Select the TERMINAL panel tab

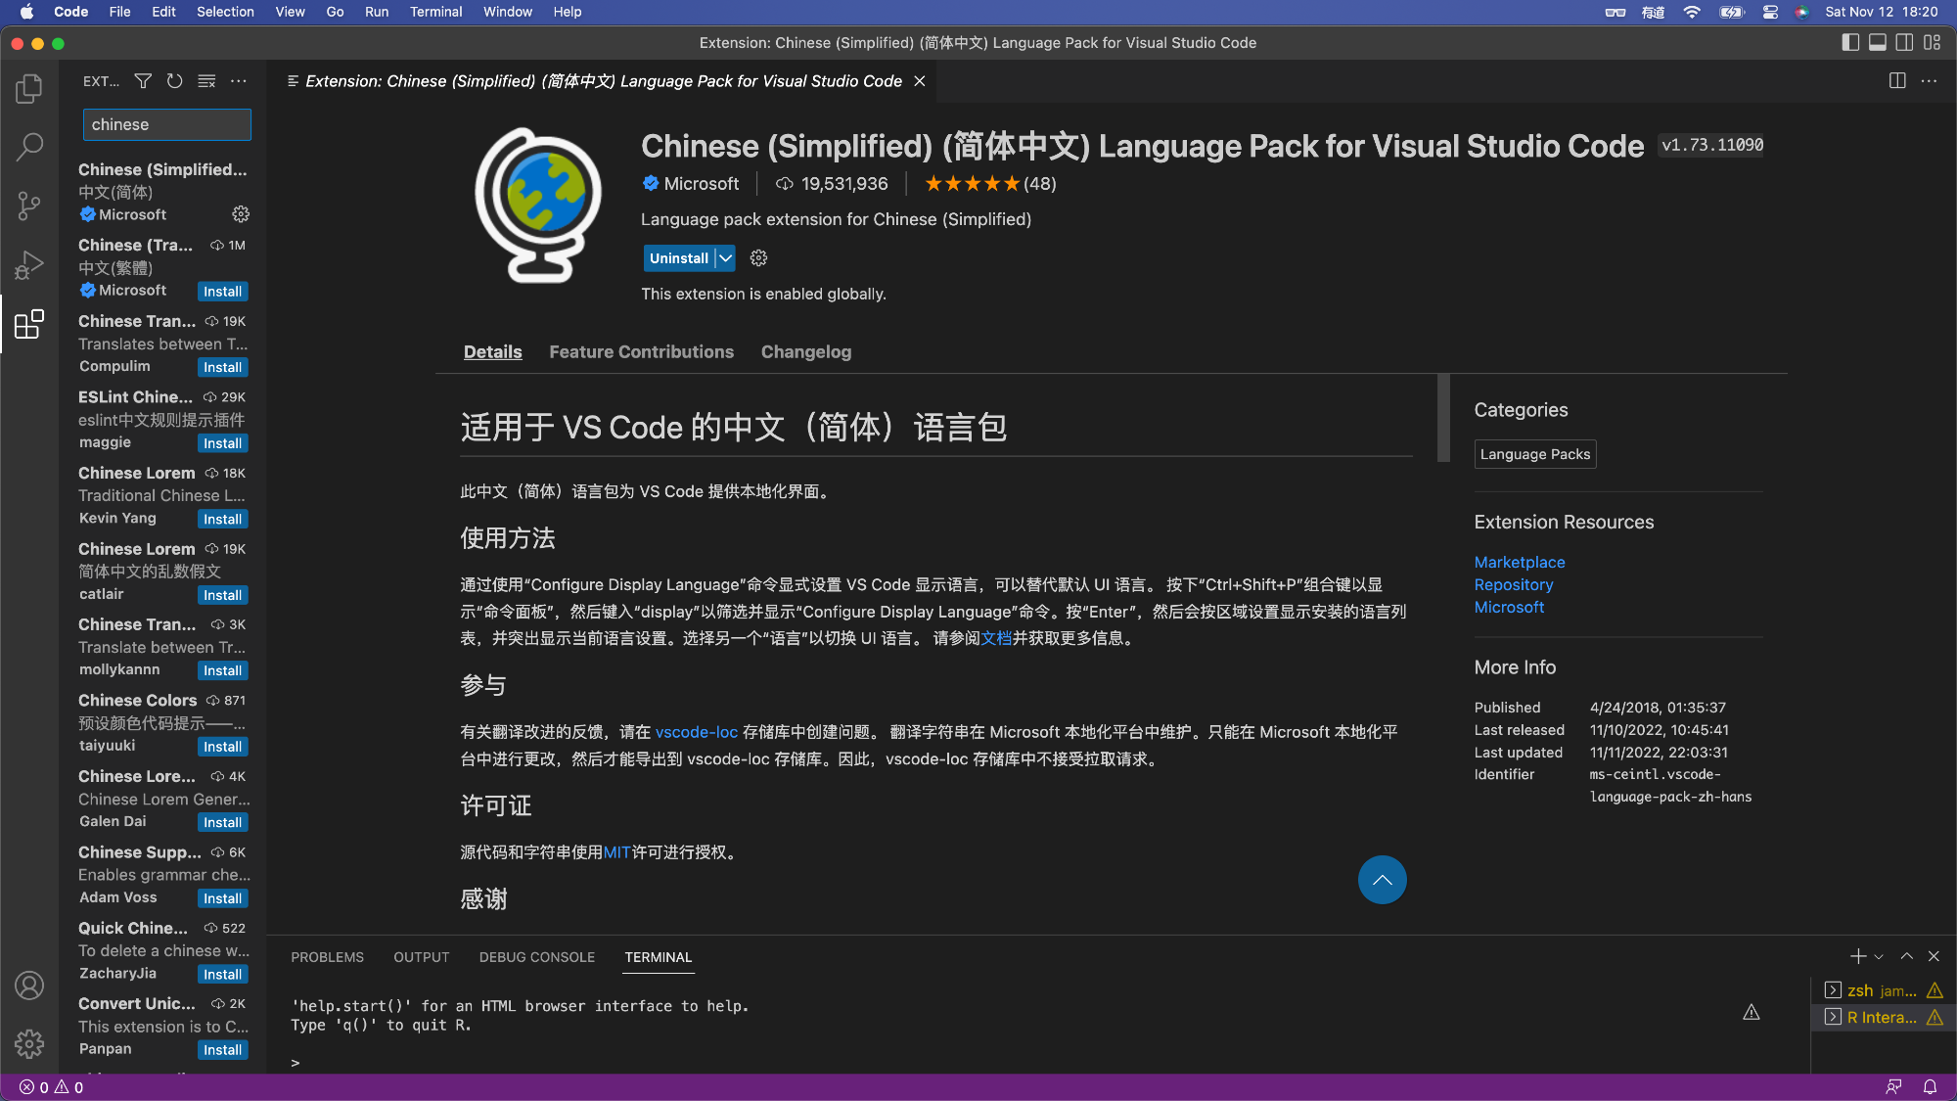tap(659, 957)
